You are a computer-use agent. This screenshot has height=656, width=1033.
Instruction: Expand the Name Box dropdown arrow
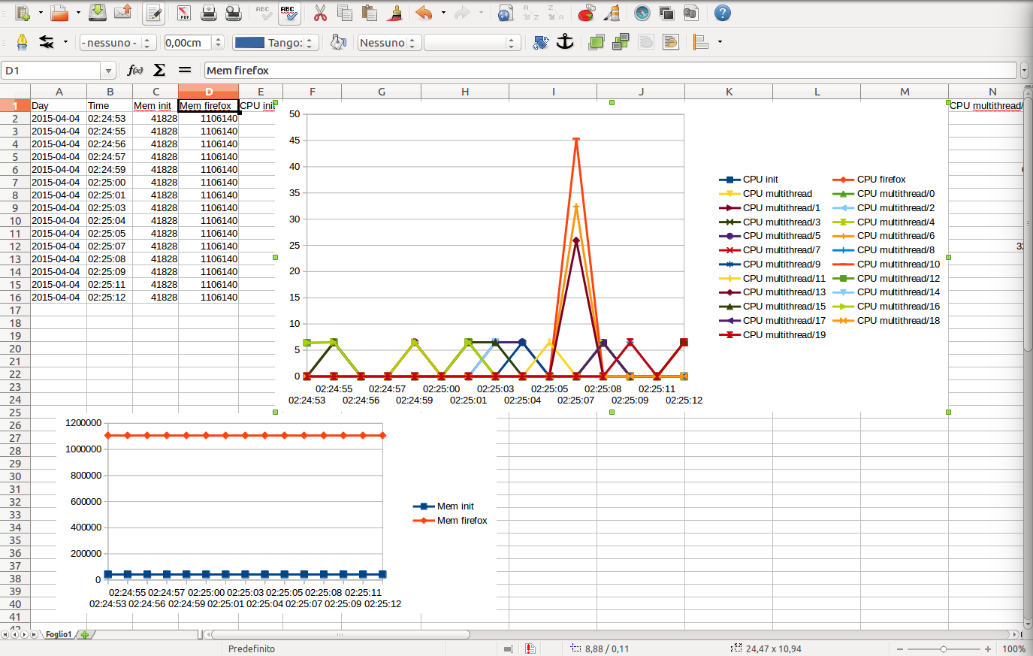coord(109,71)
